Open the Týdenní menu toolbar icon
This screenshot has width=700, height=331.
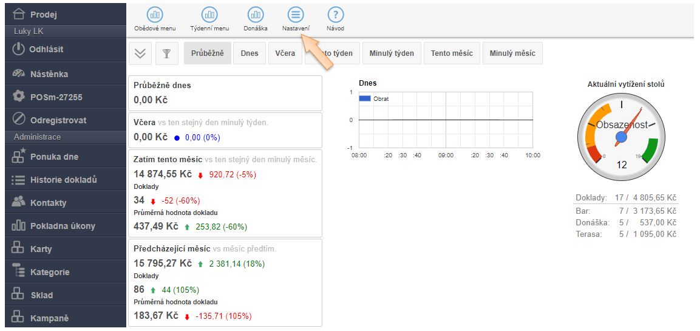coord(210,15)
